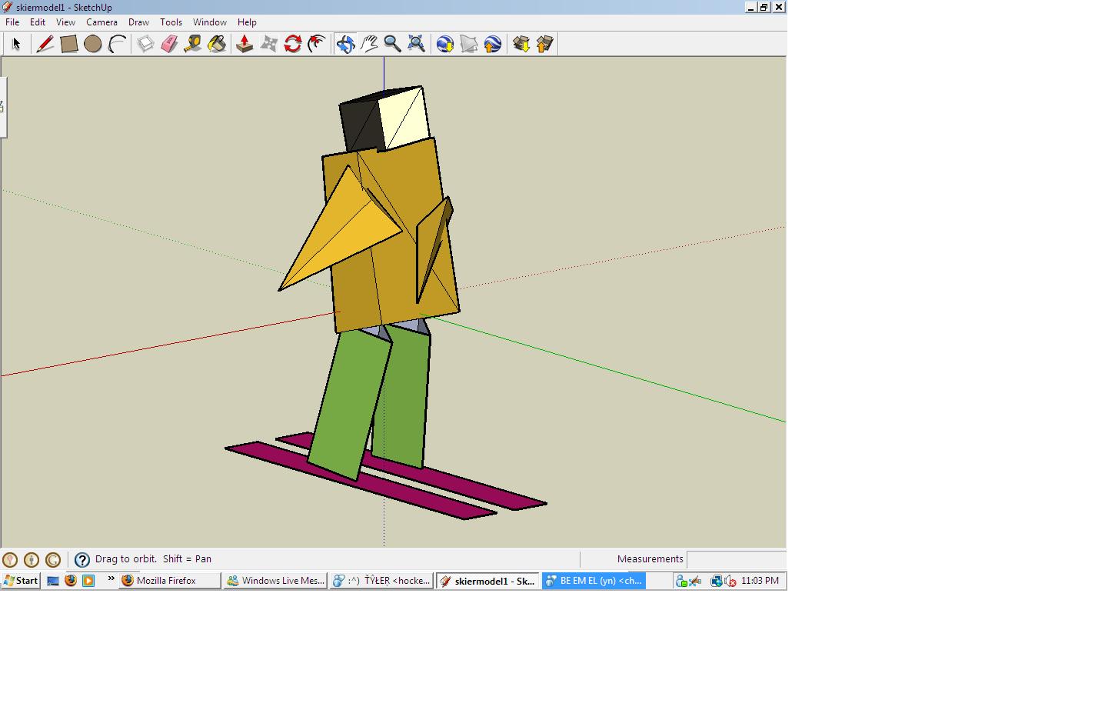The height and width of the screenshot is (710, 1098).
Task: Activate the Rotate tool
Action: (292, 44)
